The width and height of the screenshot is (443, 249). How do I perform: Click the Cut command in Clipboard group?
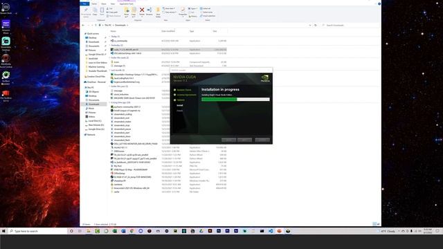tap(109, 8)
